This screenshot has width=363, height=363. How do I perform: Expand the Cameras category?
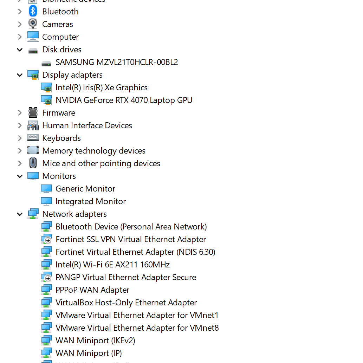20,24
